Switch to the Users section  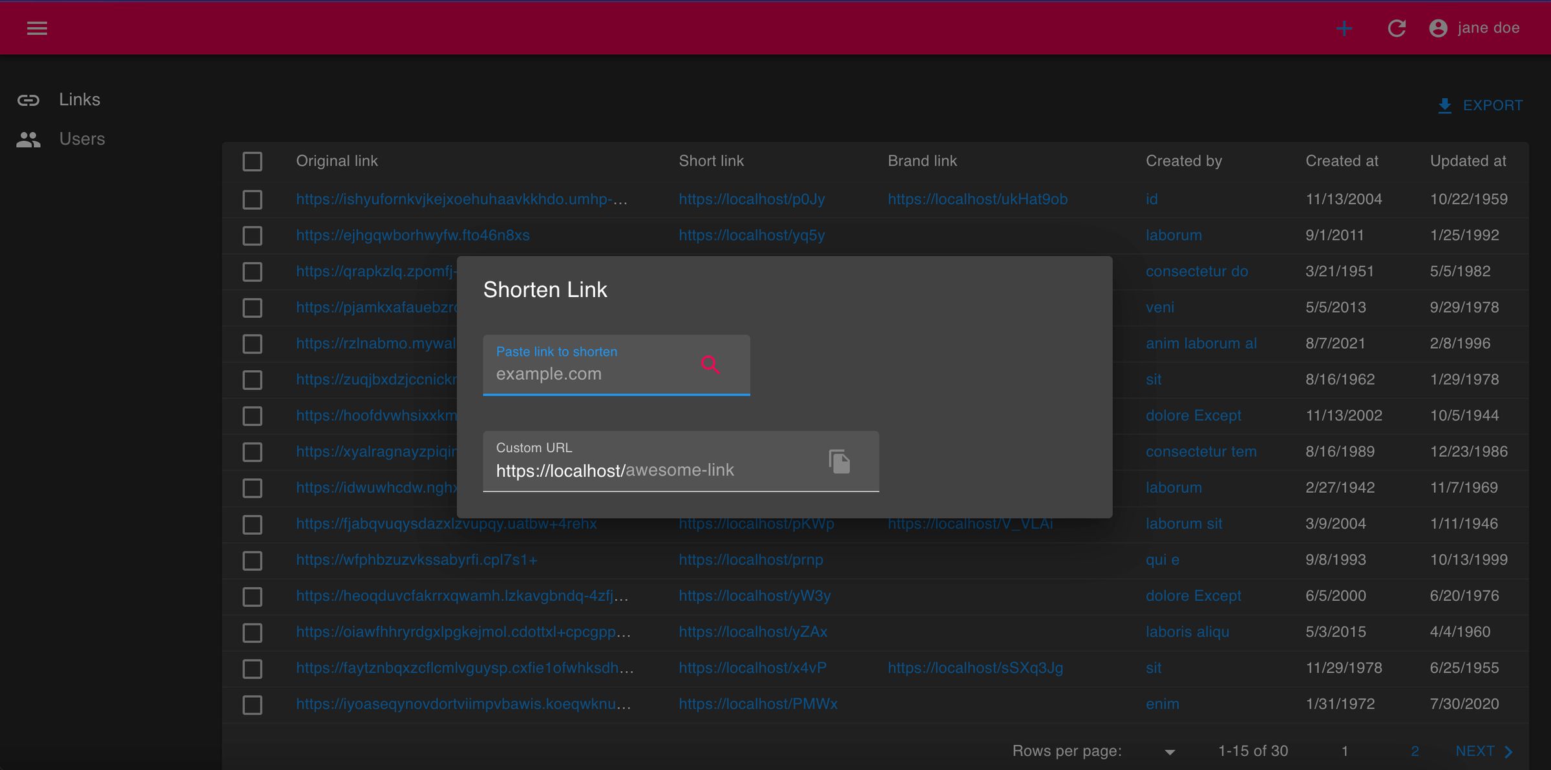click(x=82, y=138)
